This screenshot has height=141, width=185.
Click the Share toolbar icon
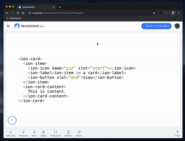[x=79, y=134]
